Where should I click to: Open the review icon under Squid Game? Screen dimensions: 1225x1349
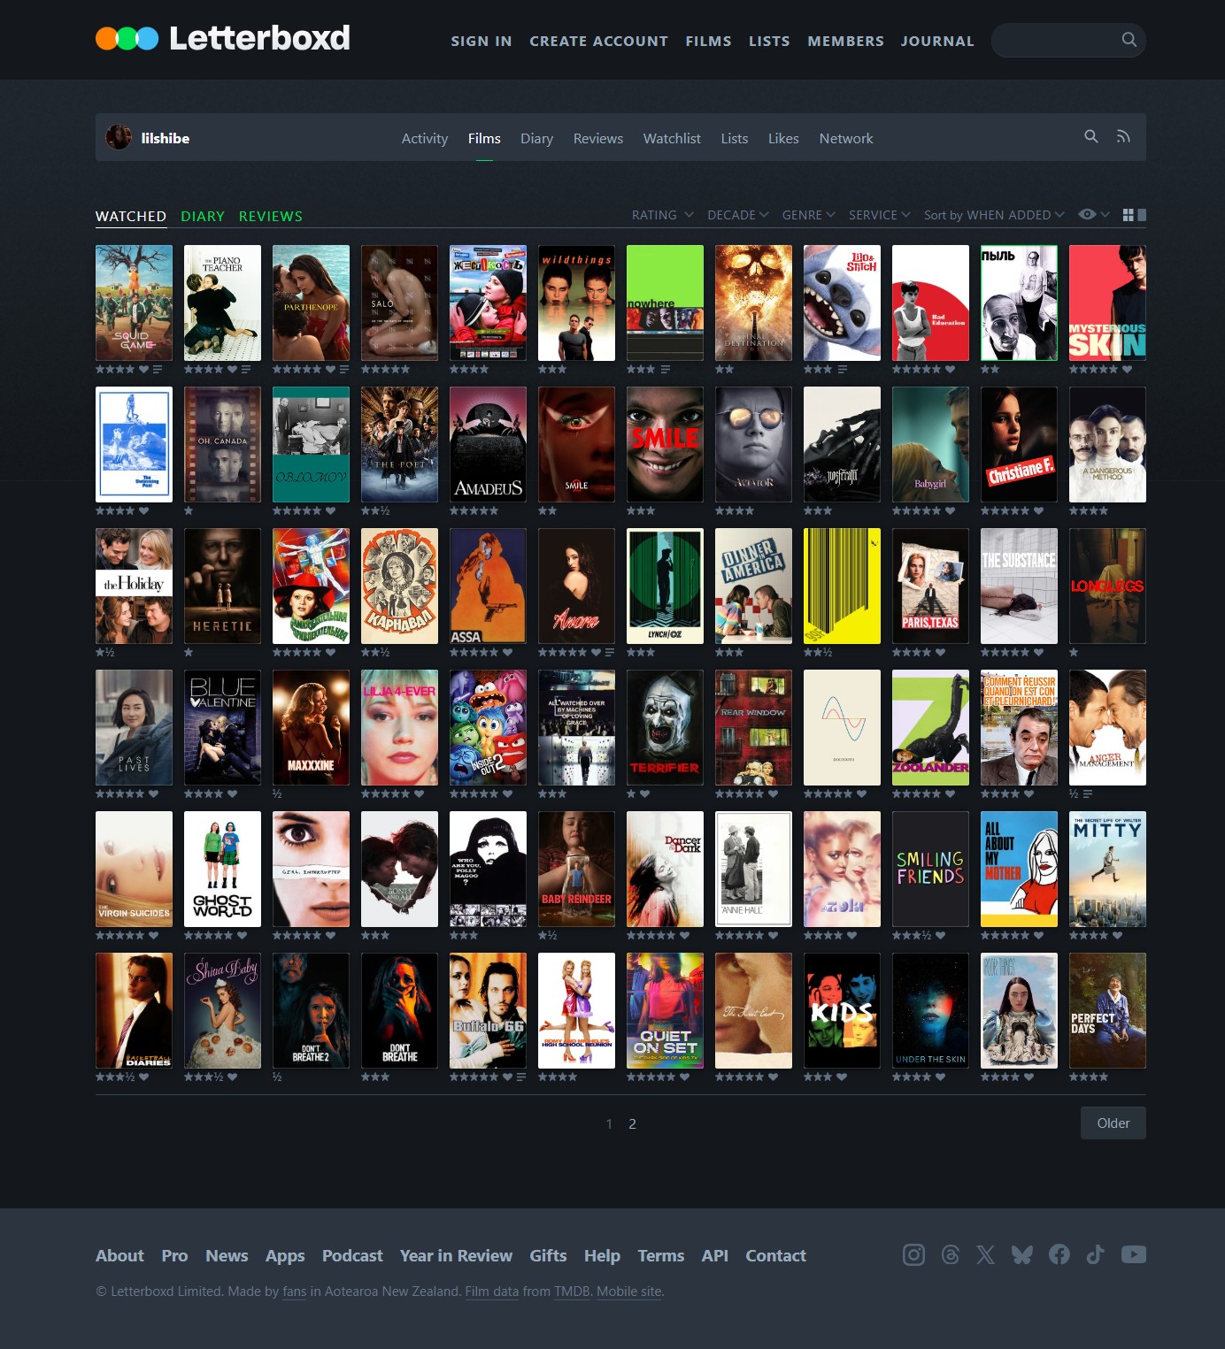pos(158,369)
